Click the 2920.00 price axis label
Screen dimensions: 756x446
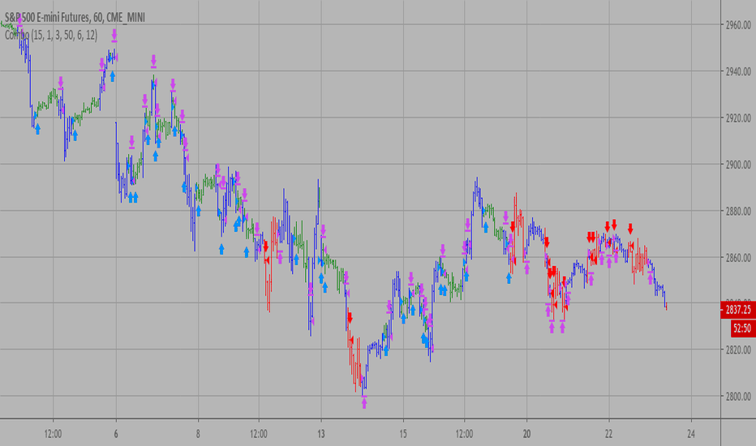pyautogui.click(x=738, y=118)
